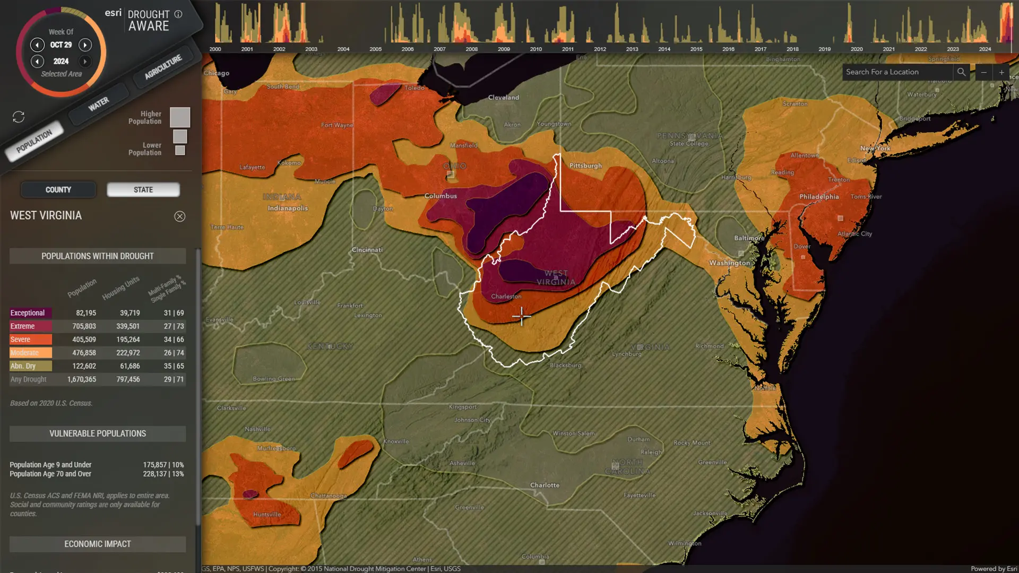
Task: Close West Virginia selection
Action: 180,216
